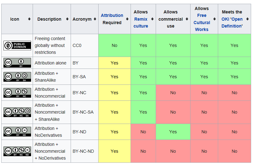Select the 'Attribution alone' description cell

[51, 63]
